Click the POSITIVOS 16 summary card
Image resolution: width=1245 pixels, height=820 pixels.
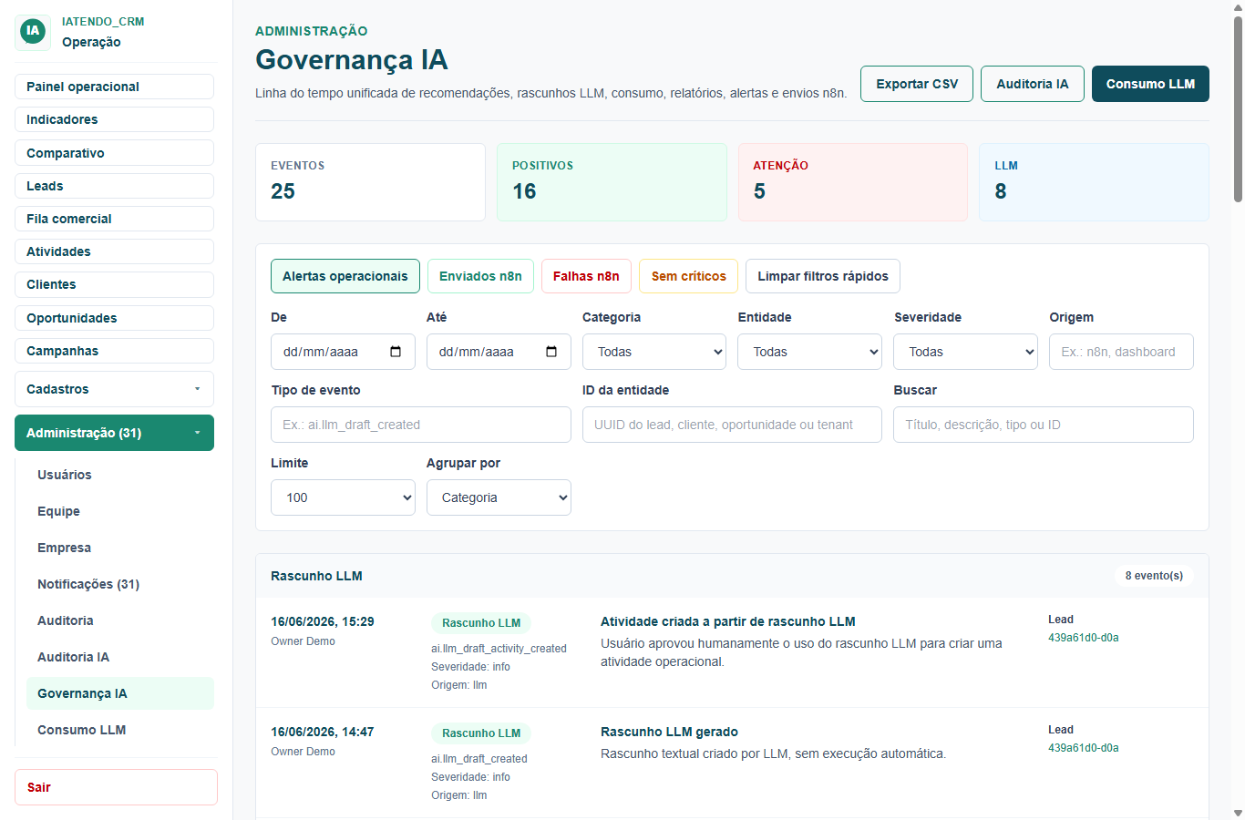(612, 182)
